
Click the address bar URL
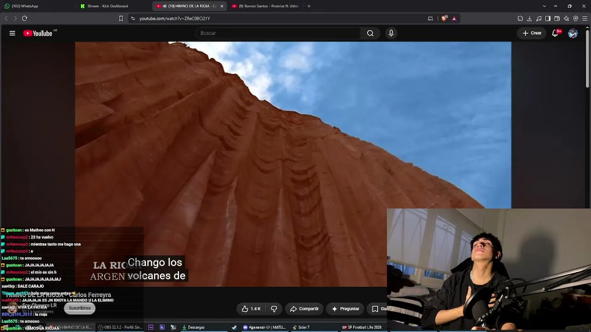point(175,18)
